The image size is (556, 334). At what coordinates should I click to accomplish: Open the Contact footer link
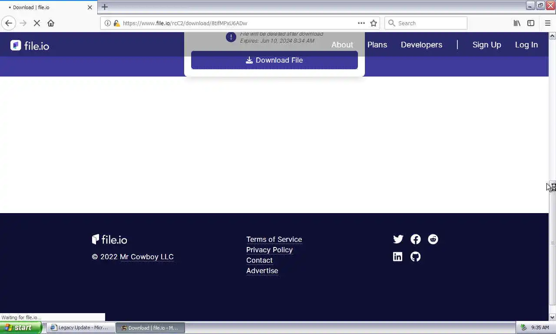pyautogui.click(x=259, y=260)
